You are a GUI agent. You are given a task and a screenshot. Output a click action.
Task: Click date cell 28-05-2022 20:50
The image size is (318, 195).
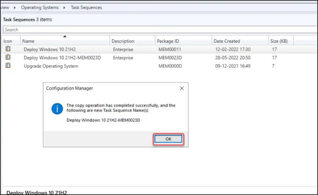(233, 58)
